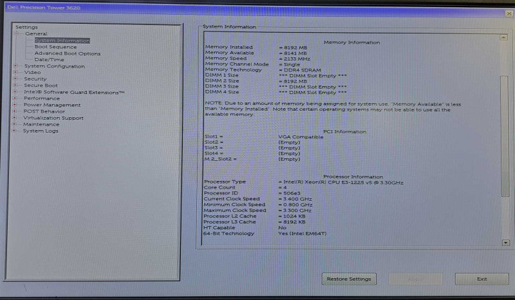Select System Configuration category label
The height and width of the screenshot is (300, 515).
(55, 66)
